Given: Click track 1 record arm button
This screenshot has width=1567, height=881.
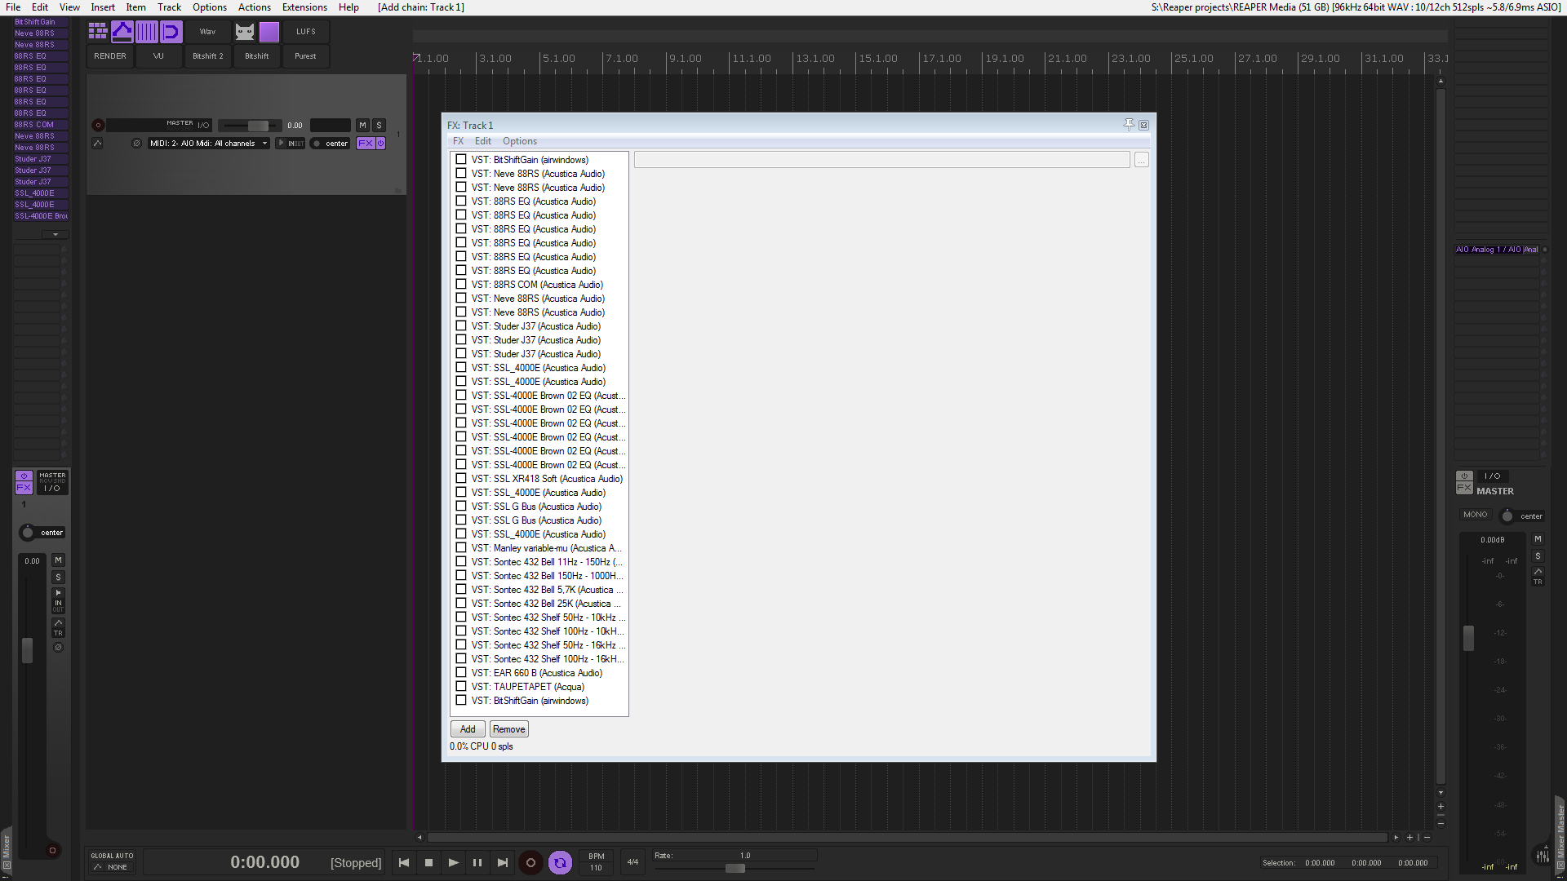Looking at the screenshot, I should click(98, 126).
